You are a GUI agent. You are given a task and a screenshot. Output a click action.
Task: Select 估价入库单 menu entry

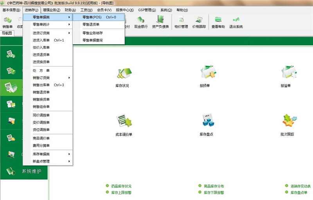pyautogui.click(x=47, y=47)
